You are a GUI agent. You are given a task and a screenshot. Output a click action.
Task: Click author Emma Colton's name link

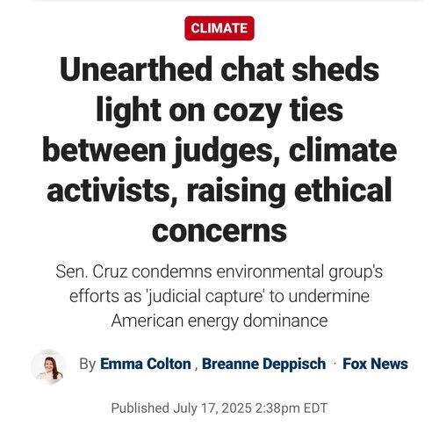146,364
